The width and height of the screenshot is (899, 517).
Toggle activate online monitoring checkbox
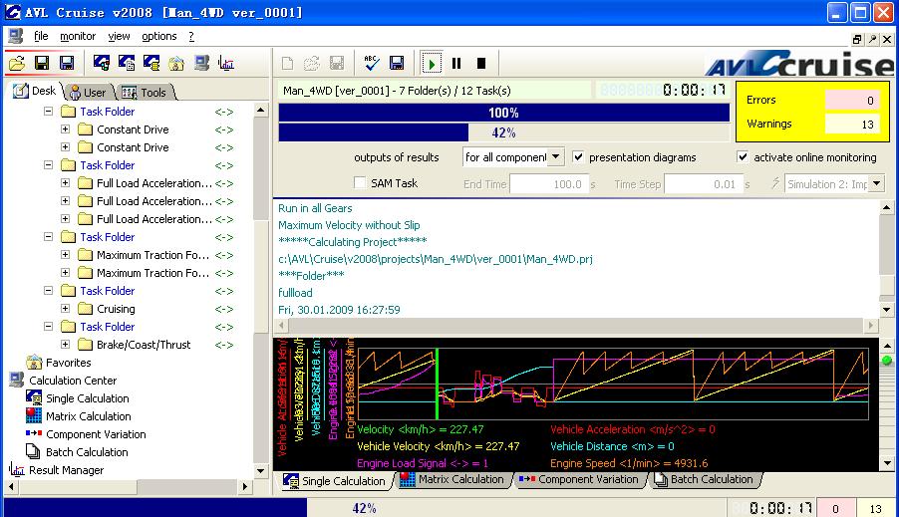click(743, 156)
